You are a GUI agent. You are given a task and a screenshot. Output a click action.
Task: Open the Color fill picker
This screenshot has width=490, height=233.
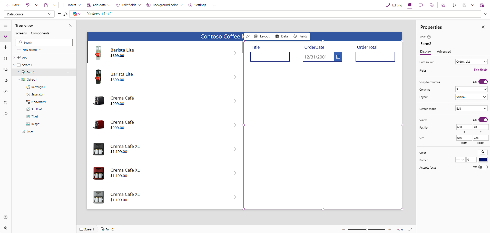point(483,152)
